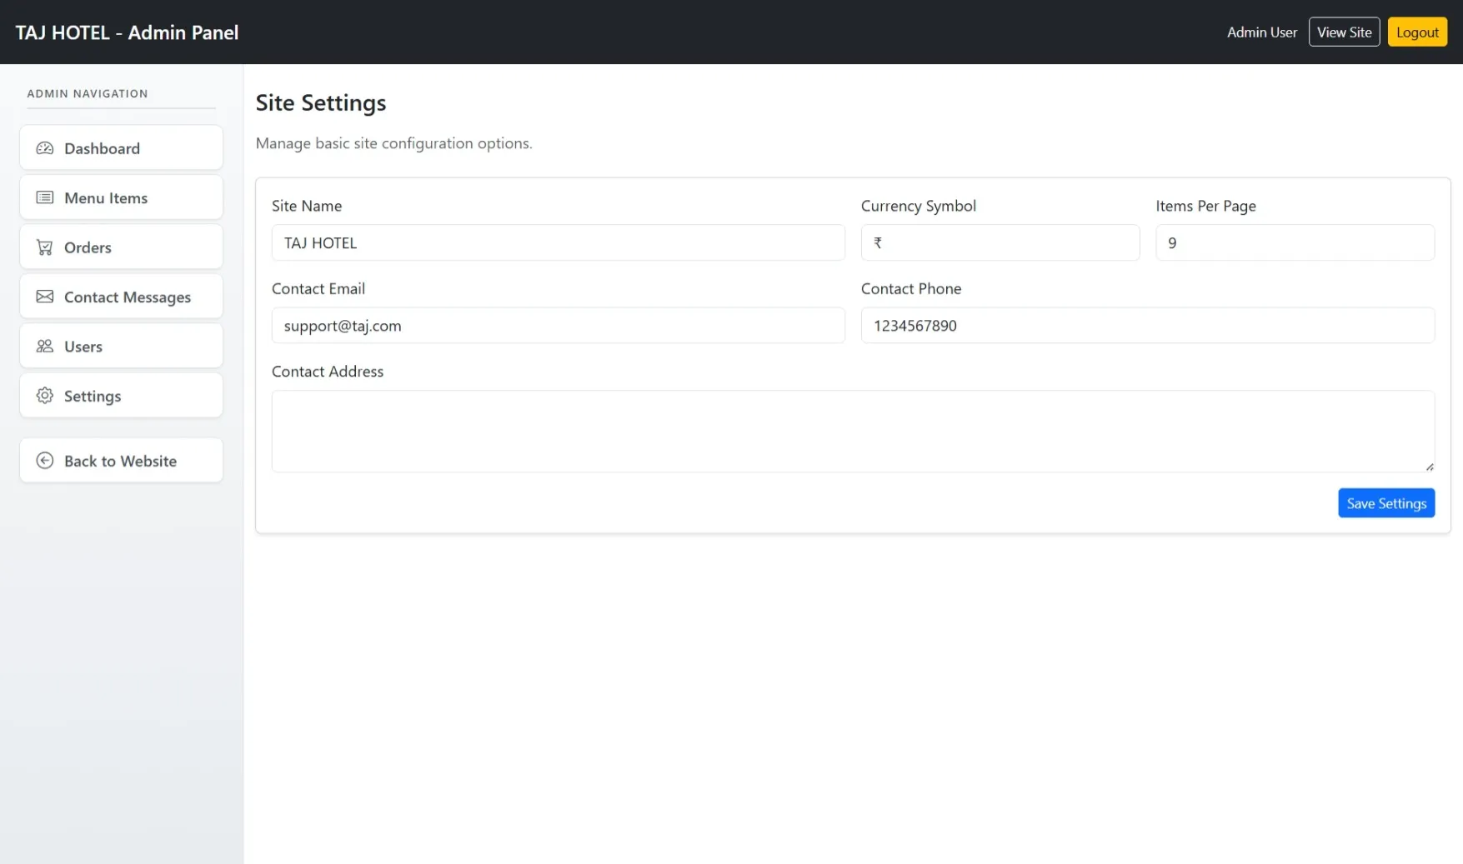Click the Contact Email text box
The width and height of the screenshot is (1463, 864).
pos(558,326)
